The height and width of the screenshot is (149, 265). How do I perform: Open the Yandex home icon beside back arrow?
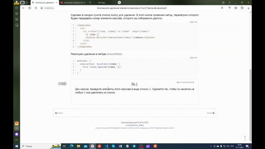(29, 8)
